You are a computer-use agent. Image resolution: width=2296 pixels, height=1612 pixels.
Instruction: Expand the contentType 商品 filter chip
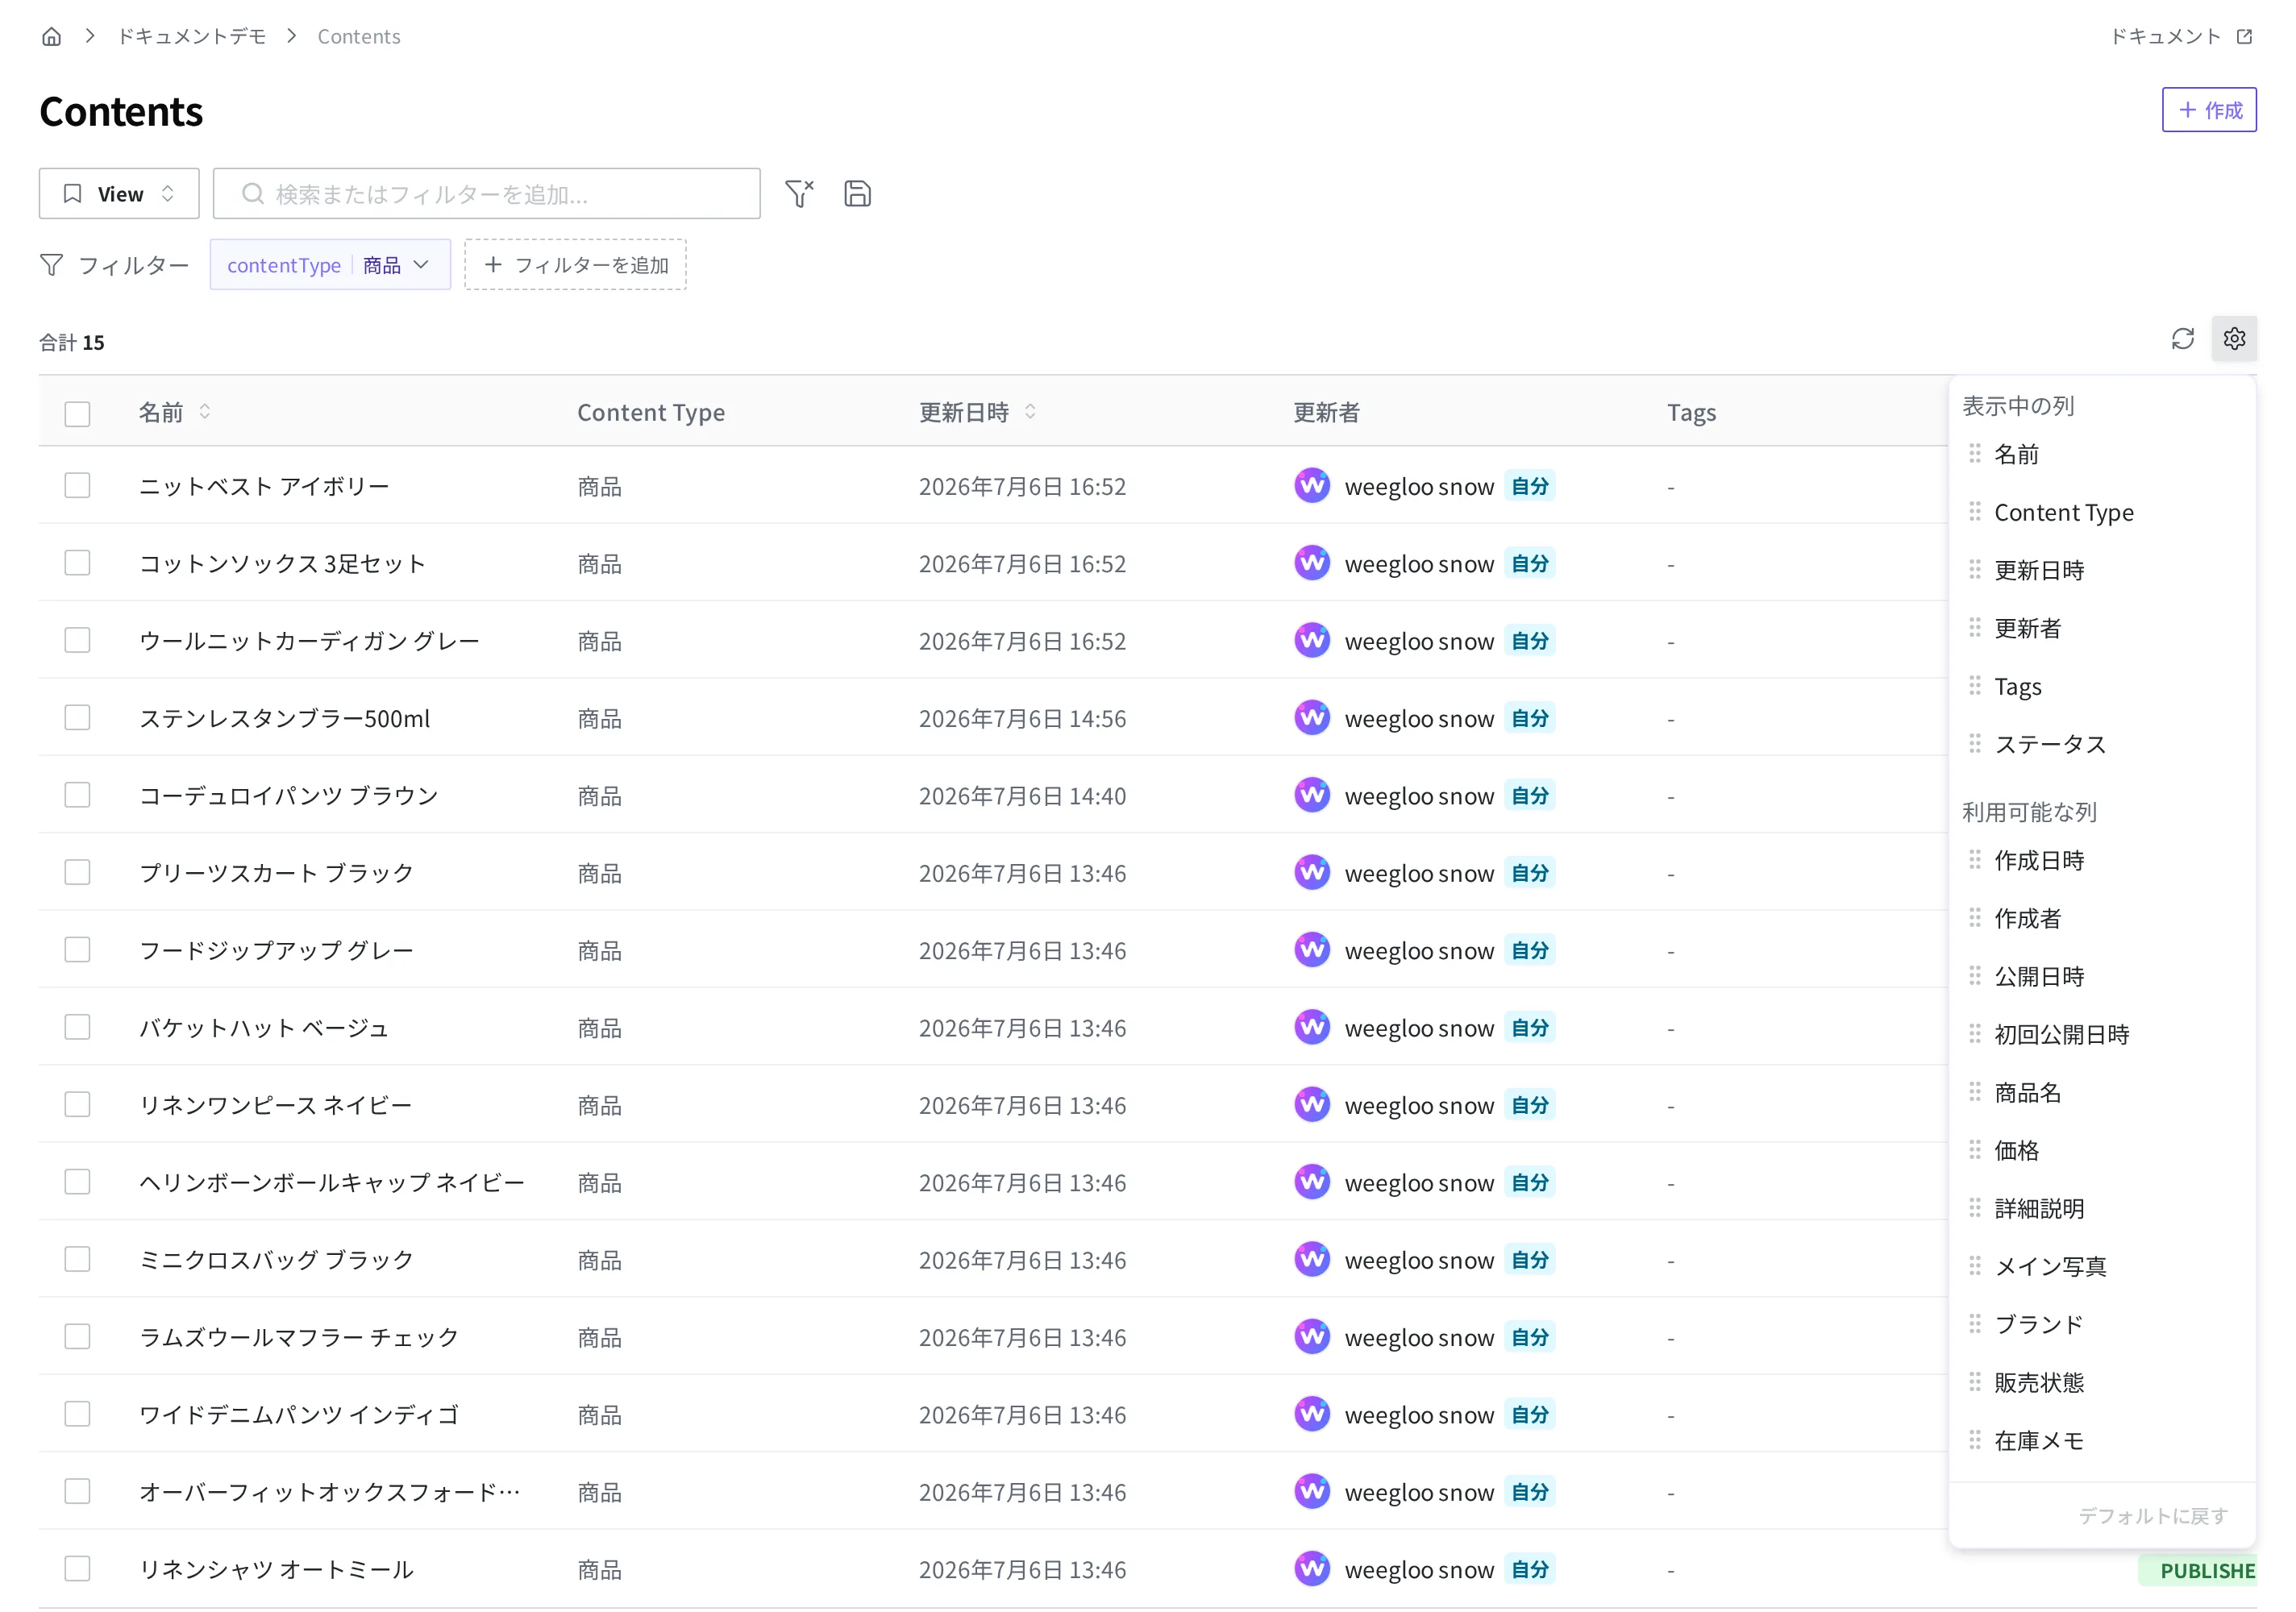coord(330,265)
